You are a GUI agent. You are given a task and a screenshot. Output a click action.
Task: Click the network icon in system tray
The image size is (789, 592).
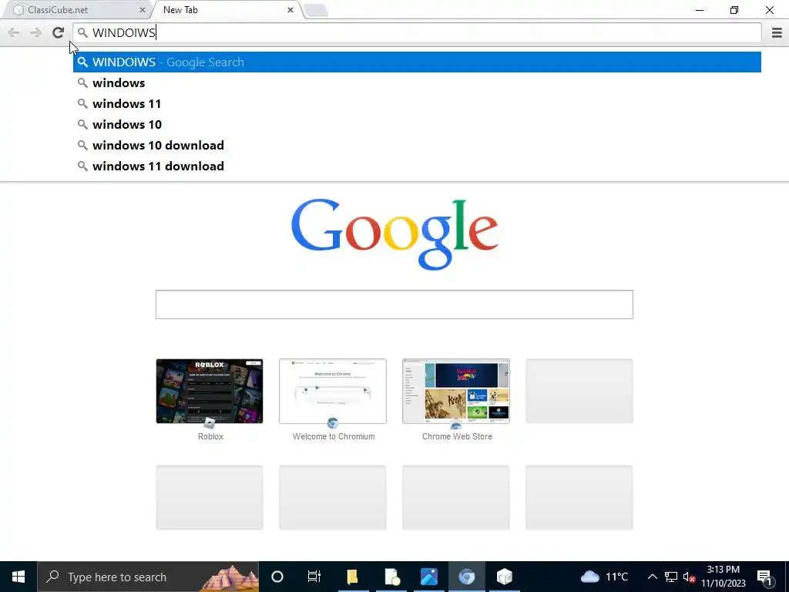click(x=671, y=577)
